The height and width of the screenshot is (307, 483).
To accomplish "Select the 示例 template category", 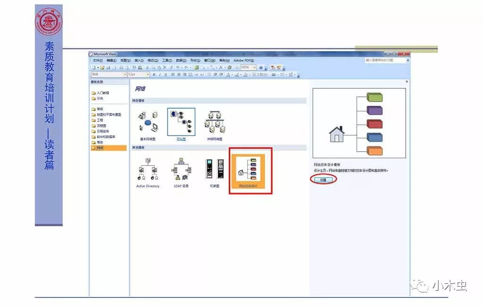I will point(97,99).
